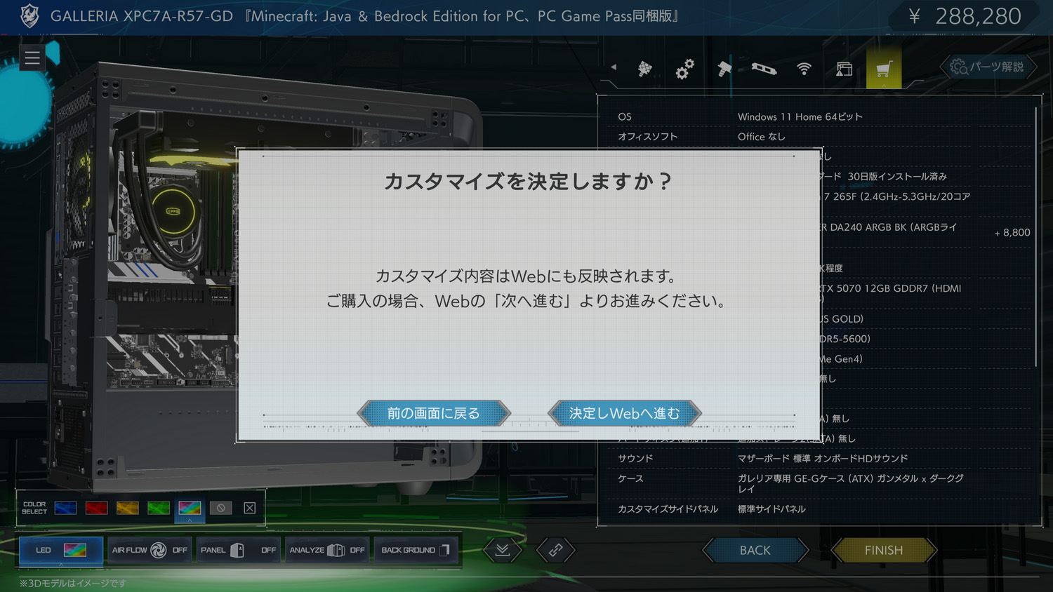Toggle AIR FLOW on
Screen dimensions: 1053x592
pos(150,550)
